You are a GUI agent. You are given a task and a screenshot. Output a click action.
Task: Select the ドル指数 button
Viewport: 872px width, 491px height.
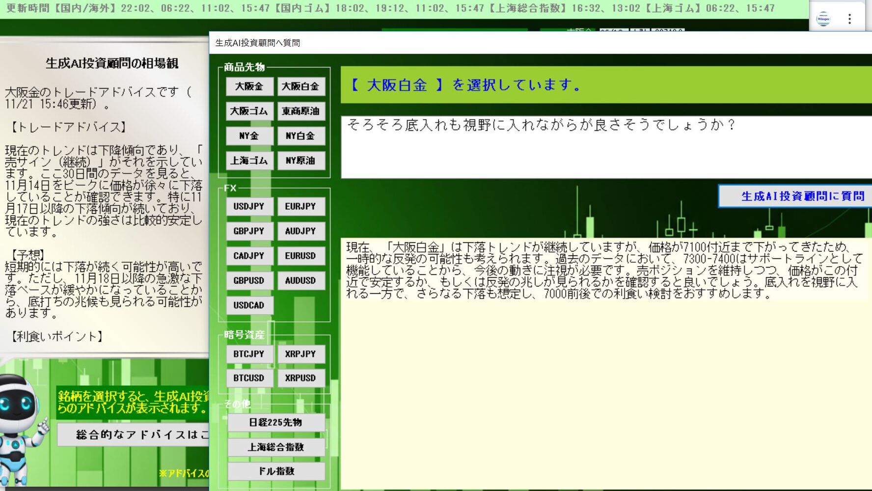276,471
